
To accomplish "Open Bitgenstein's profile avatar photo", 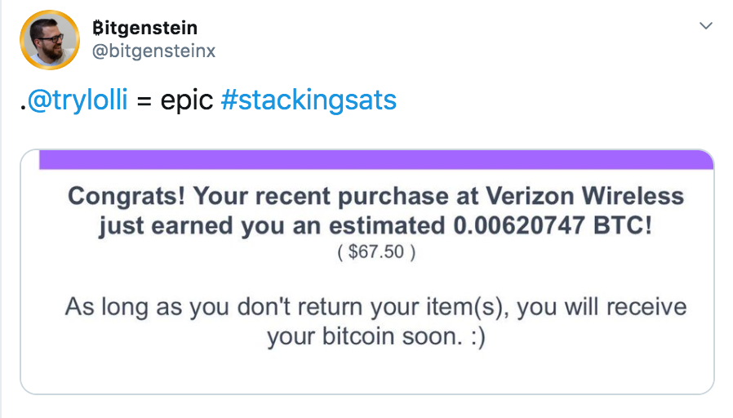I will coord(50,40).
